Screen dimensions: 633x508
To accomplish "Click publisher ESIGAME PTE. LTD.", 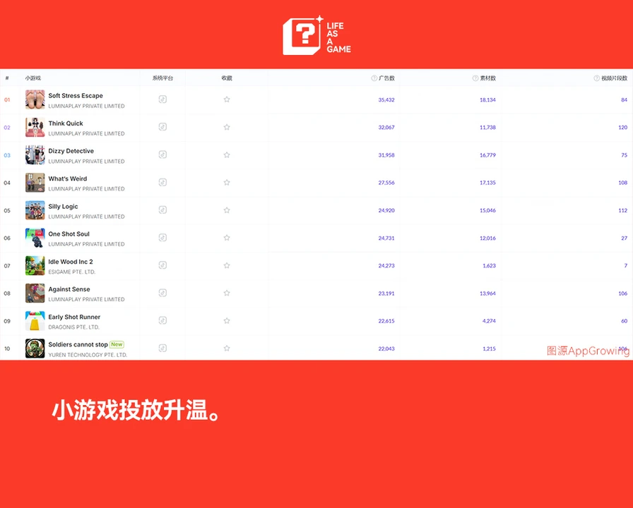I will click(72, 272).
